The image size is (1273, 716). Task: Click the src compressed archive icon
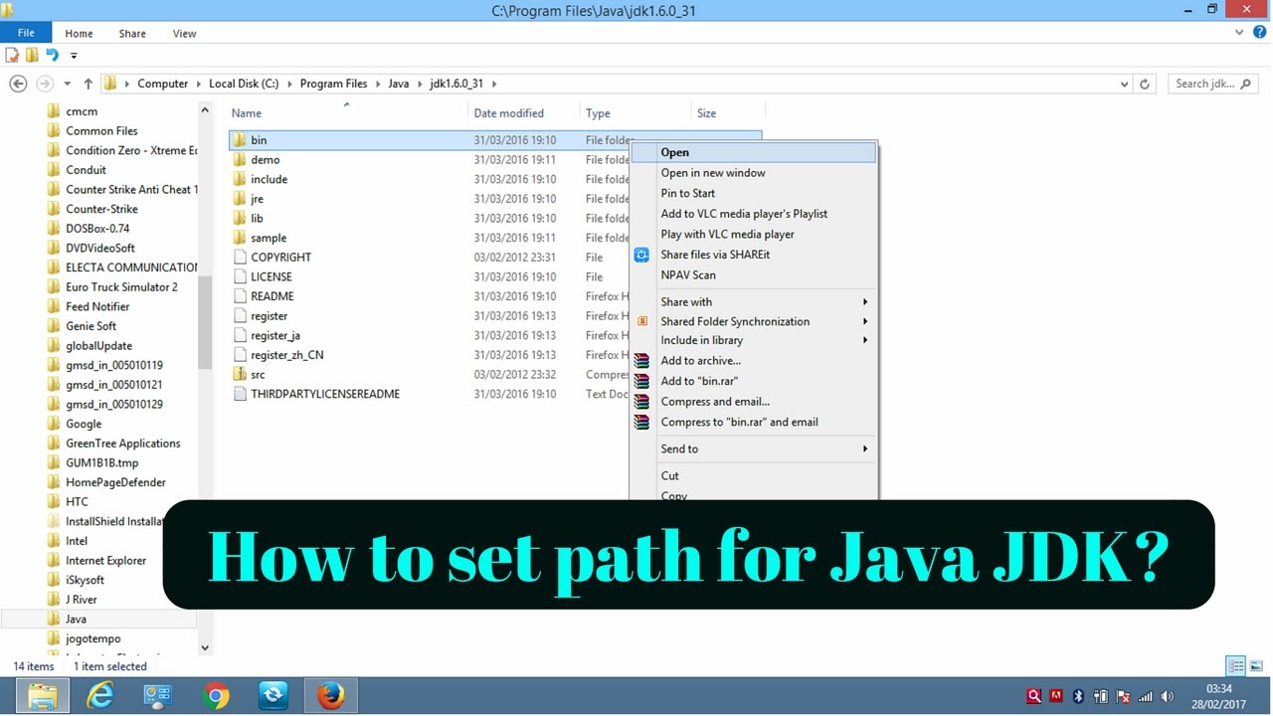239,374
